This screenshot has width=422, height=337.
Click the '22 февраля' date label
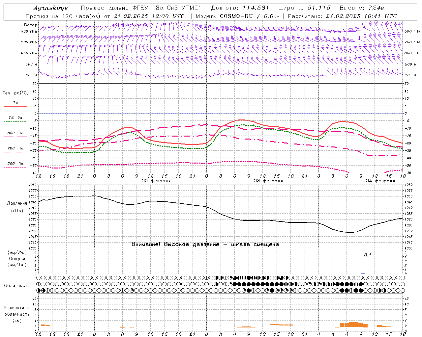point(156,181)
